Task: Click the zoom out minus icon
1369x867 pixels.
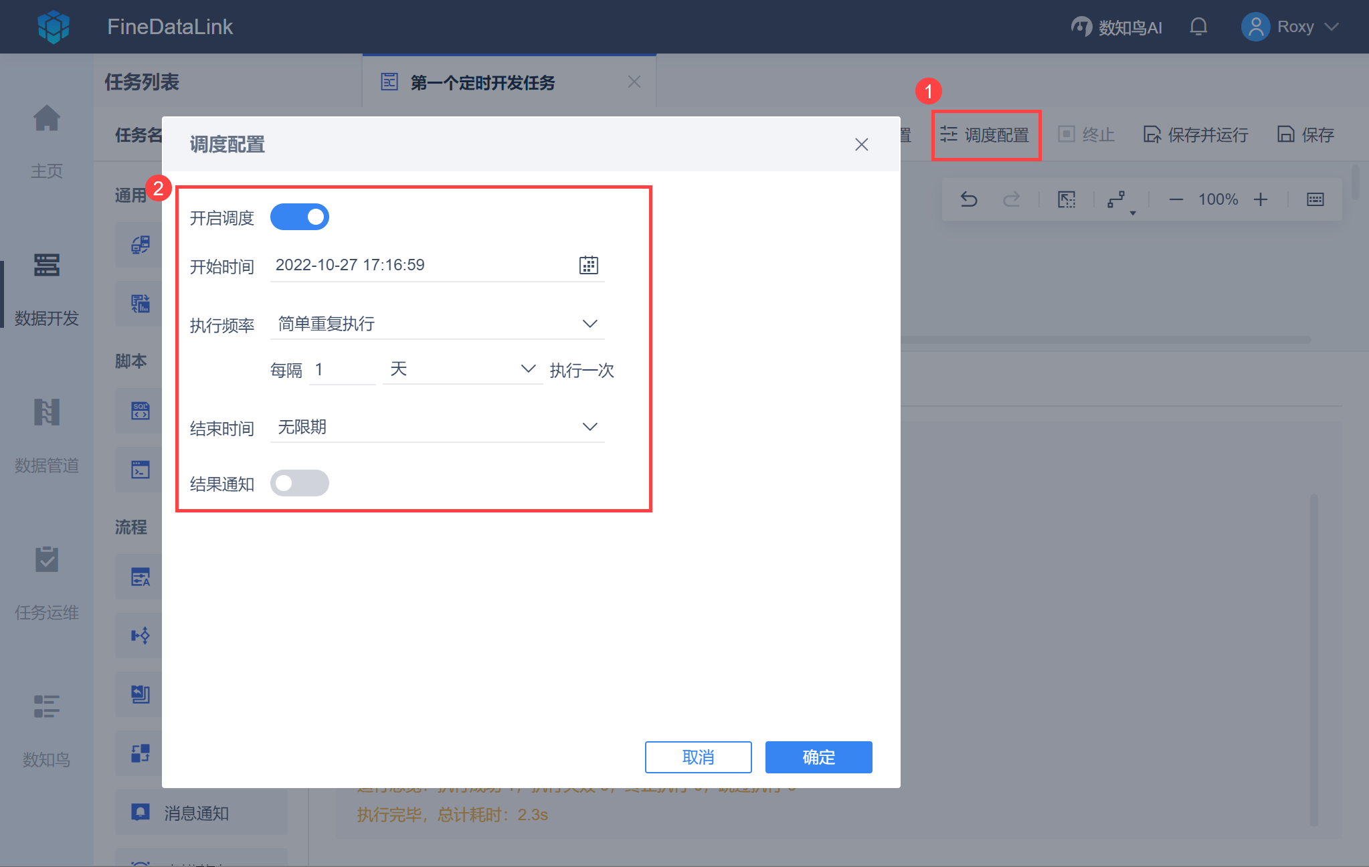Action: [1176, 199]
